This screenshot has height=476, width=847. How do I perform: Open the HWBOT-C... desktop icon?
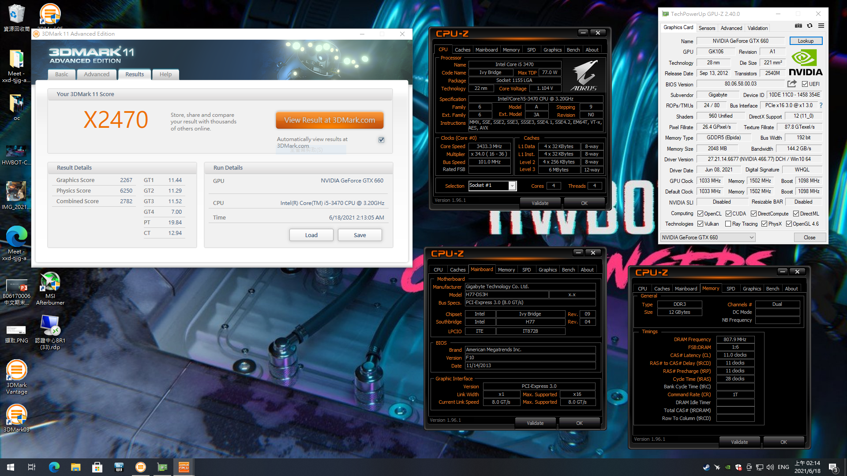16,155
